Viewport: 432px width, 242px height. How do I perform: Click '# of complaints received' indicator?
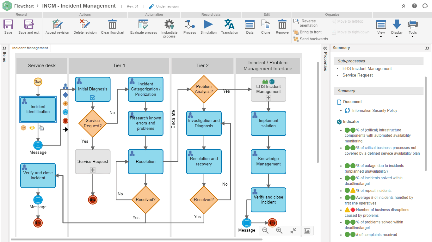pyautogui.click(x=376, y=234)
